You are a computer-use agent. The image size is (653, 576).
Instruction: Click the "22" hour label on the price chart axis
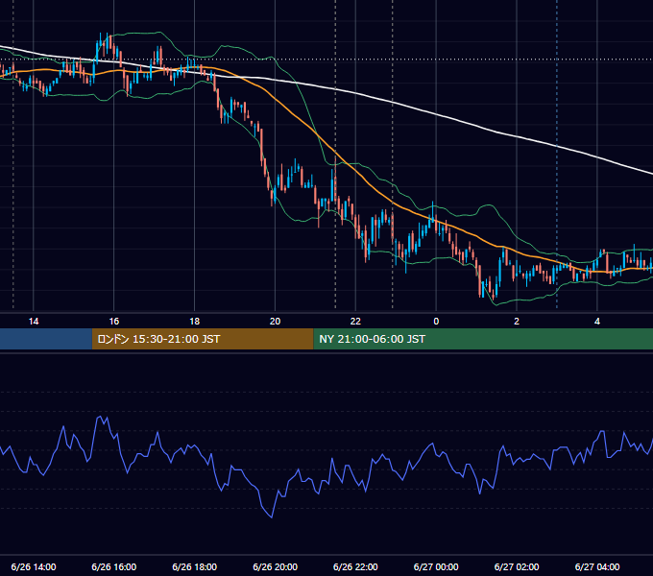[x=355, y=322]
